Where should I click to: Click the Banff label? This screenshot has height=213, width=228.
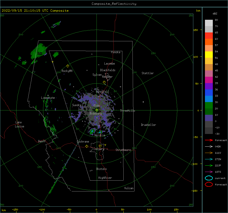coord(42,141)
